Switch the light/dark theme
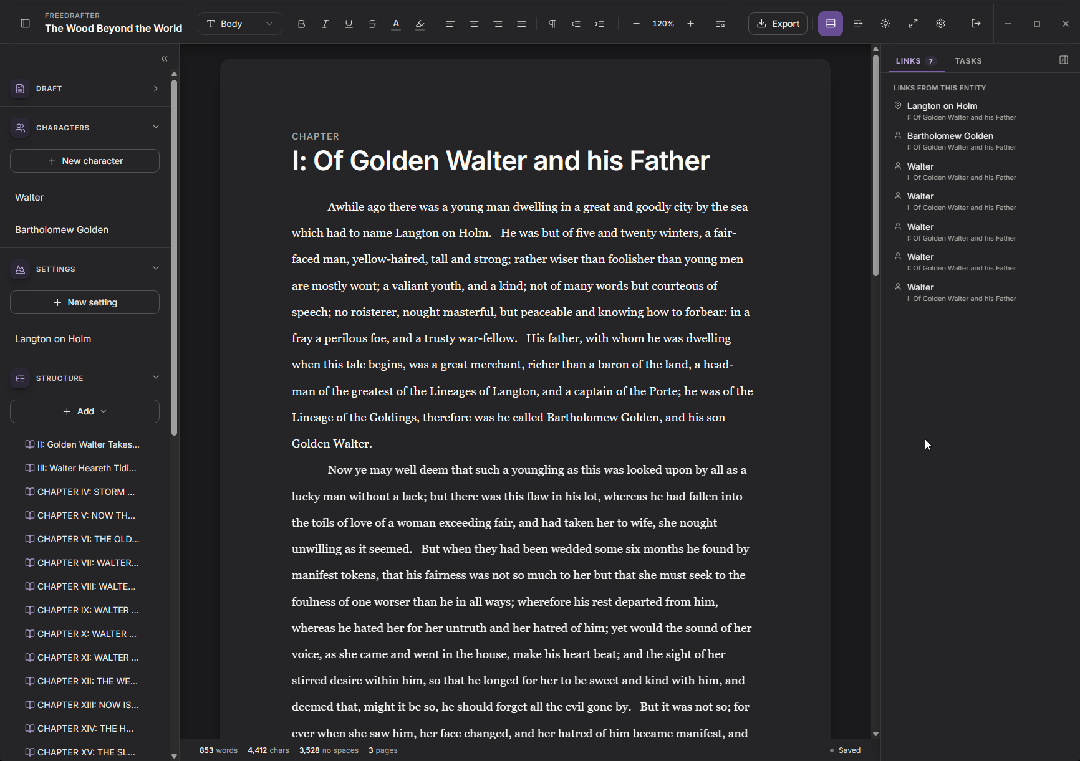Image resolution: width=1080 pixels, height=761 pixels. click(885, 24)
